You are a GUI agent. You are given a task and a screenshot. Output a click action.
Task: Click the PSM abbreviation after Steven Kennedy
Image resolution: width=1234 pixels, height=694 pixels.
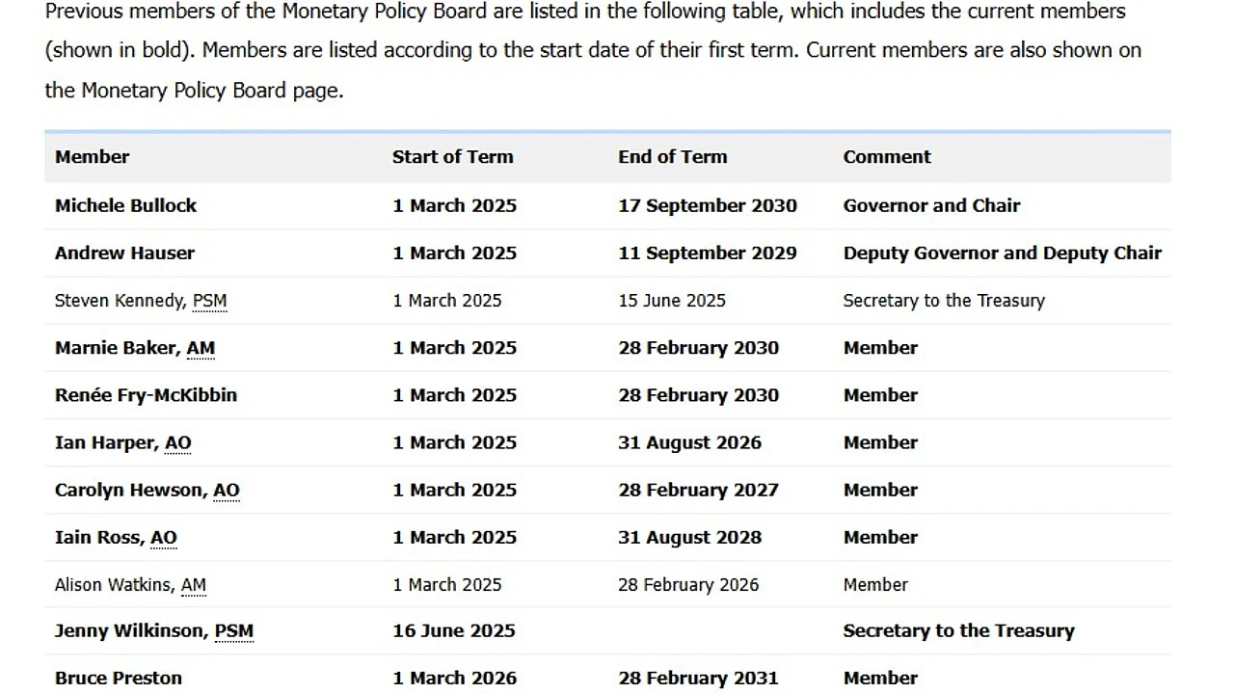coord(209,301)
